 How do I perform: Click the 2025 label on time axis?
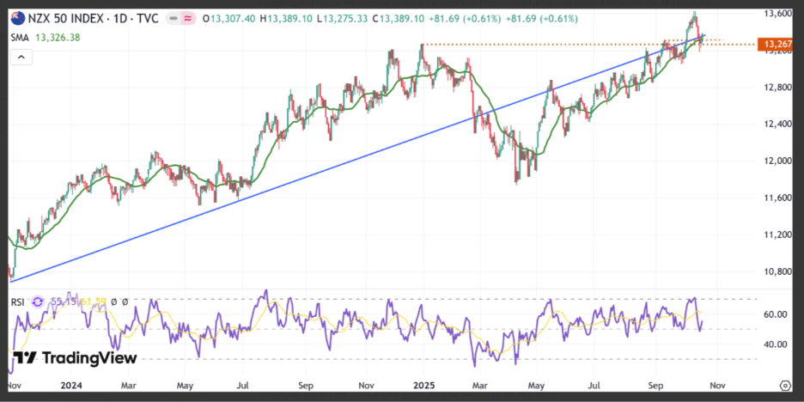point(425,385)
